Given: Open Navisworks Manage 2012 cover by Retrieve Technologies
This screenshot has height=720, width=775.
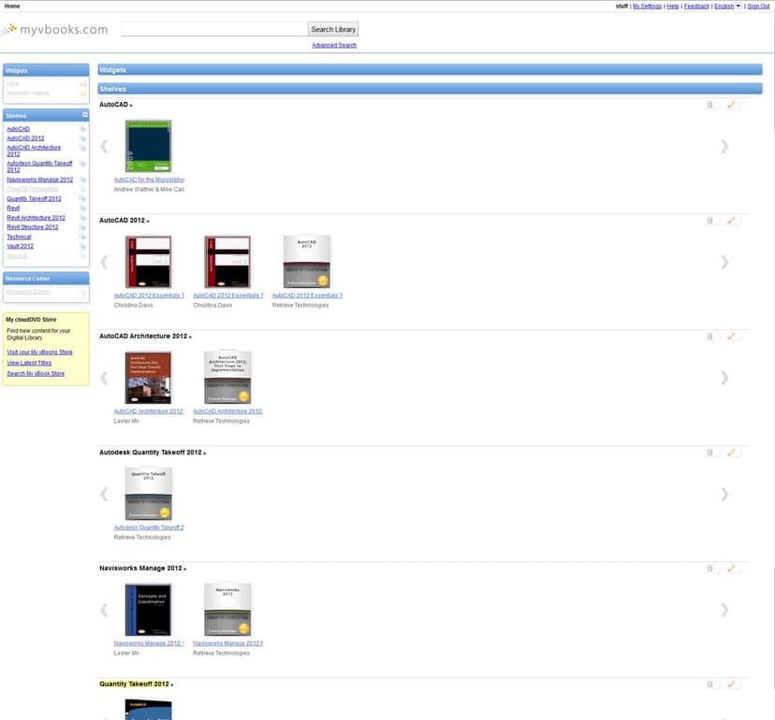Looking at the screenshot, I should tap(227, 610).
